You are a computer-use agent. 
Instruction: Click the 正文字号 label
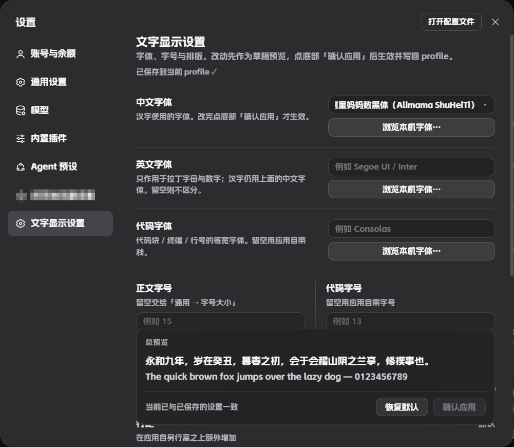154,288
